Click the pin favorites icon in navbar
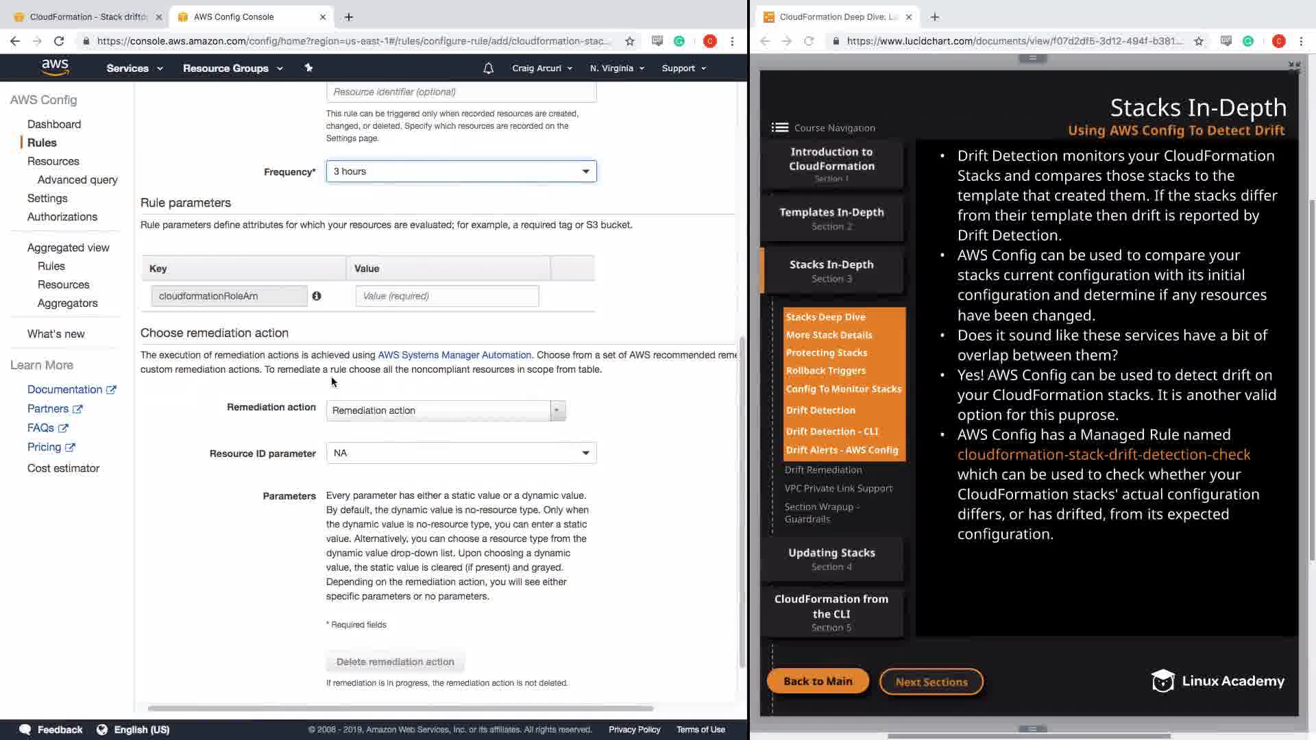This screenshot has width=1316, height=740. tap(308, 68)
